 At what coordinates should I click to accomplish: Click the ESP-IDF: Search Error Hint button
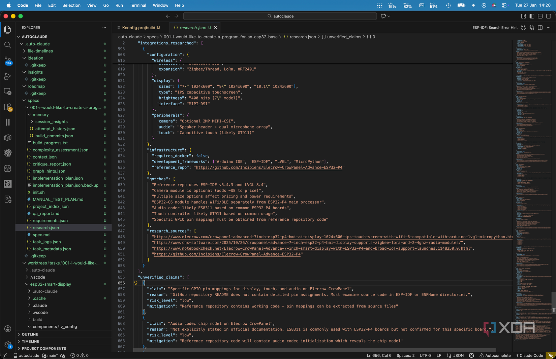[x=495, y=28]
